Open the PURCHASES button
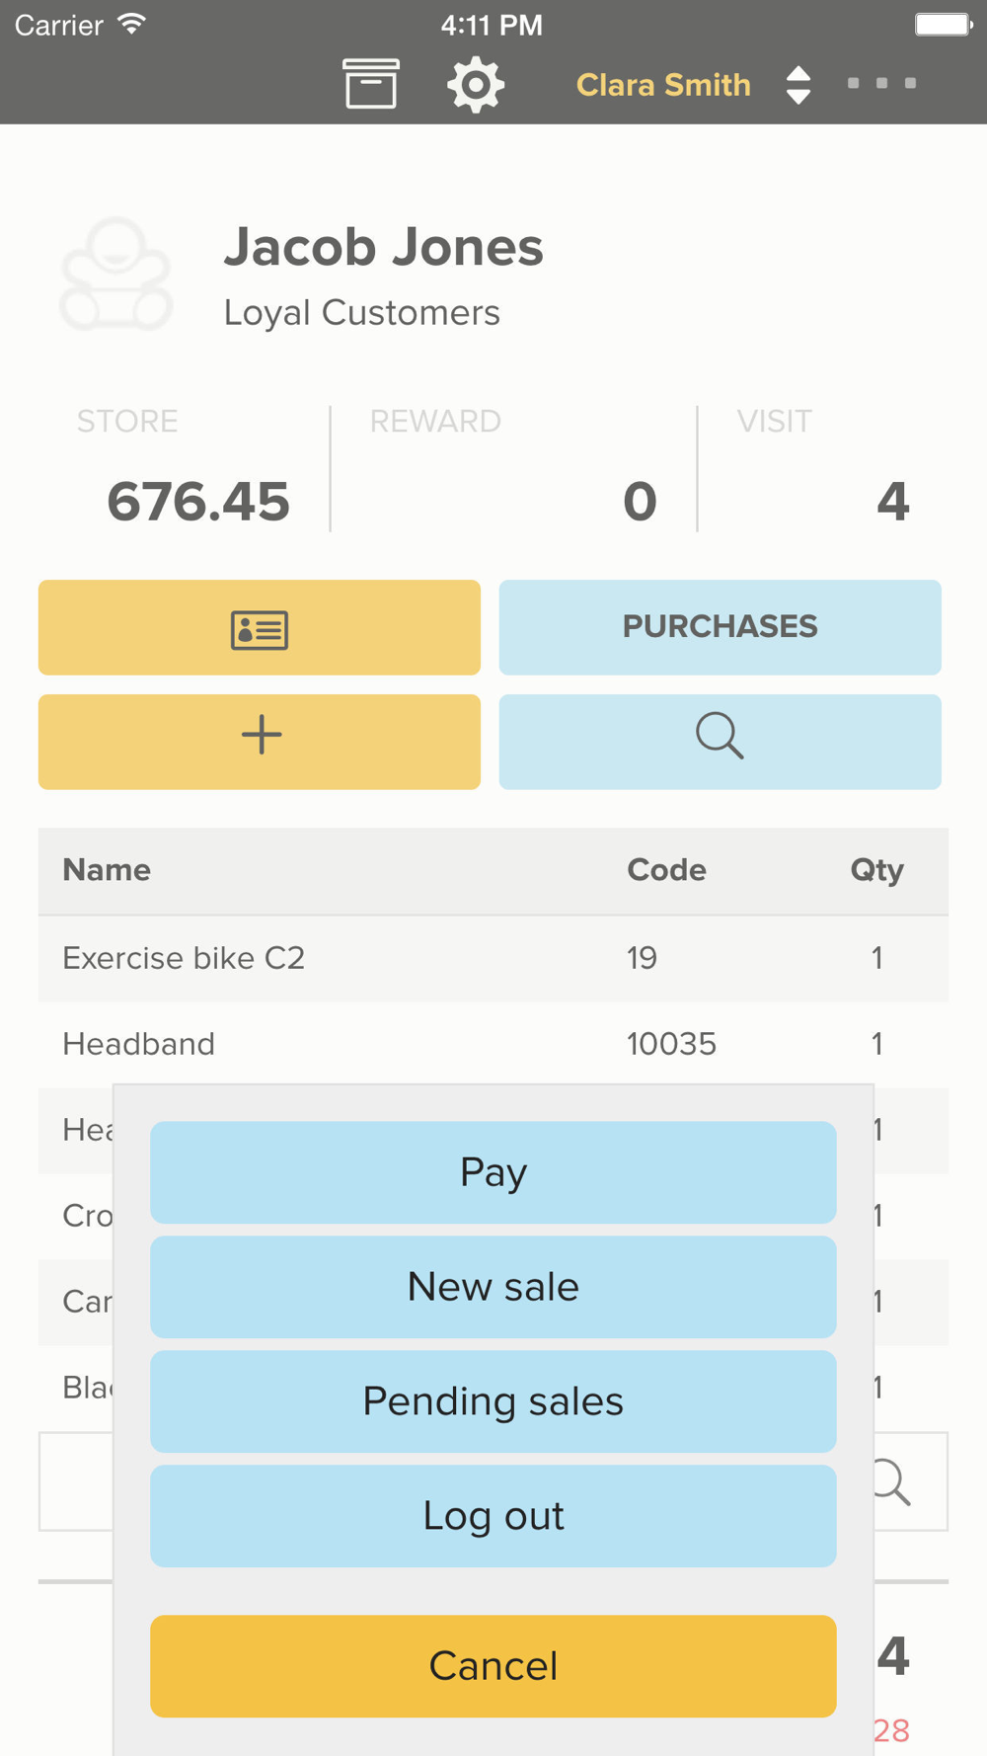This screenshot has width=987, height=1756. (x=720, y=627)
